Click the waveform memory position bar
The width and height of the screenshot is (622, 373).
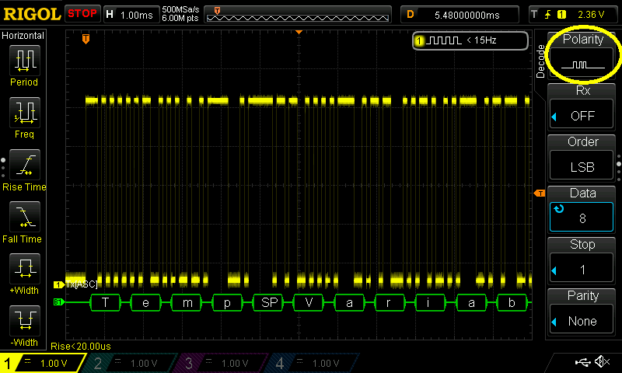[299, 14]
